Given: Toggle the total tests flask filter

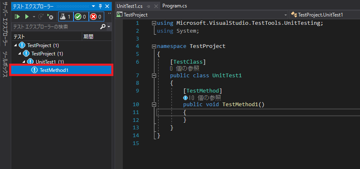Looking at the screenshot, I should [65, 17].
